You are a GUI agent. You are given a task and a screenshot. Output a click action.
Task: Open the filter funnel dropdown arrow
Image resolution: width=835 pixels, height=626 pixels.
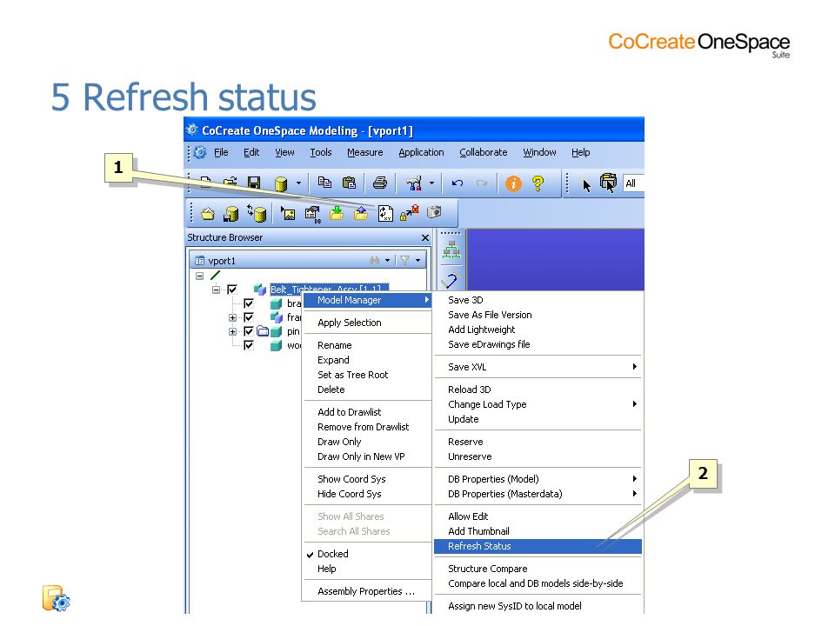point(418,260)
